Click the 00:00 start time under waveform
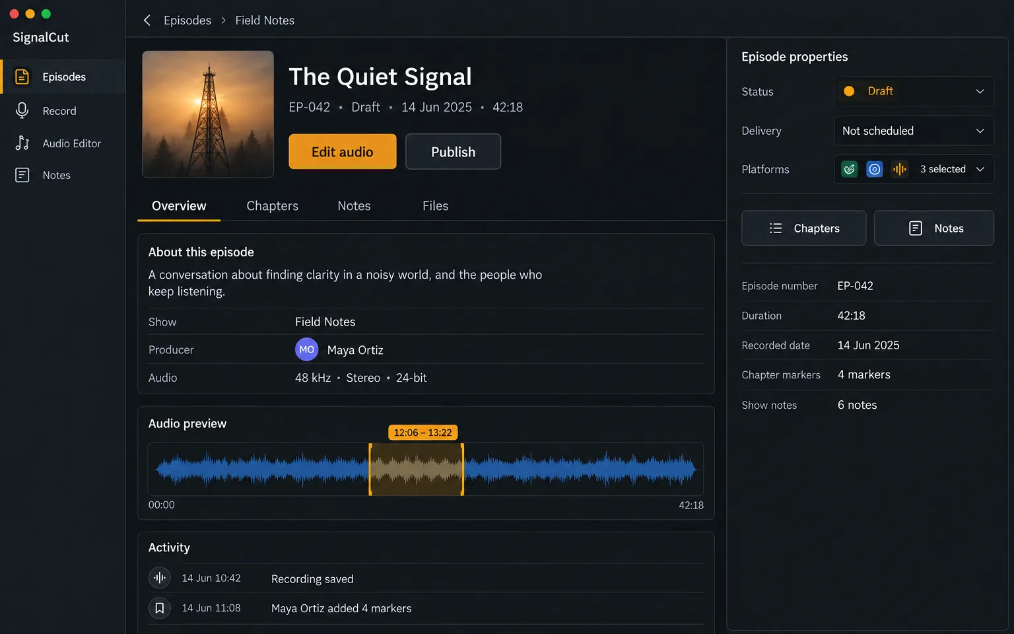Viewport: 1014px width, 634px height. (x=162, y=505)
